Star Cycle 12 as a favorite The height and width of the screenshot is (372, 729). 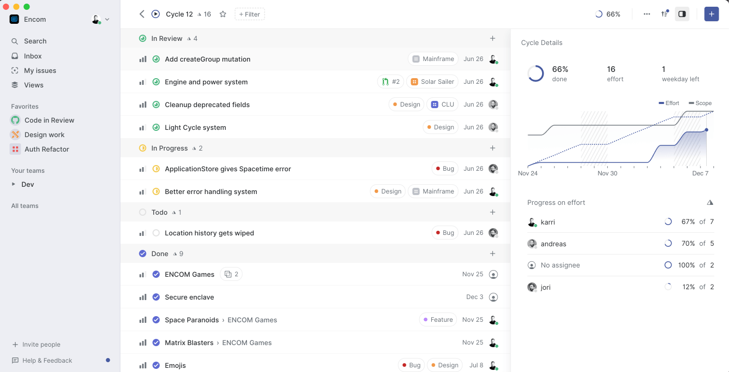click(x=223, y=14)
